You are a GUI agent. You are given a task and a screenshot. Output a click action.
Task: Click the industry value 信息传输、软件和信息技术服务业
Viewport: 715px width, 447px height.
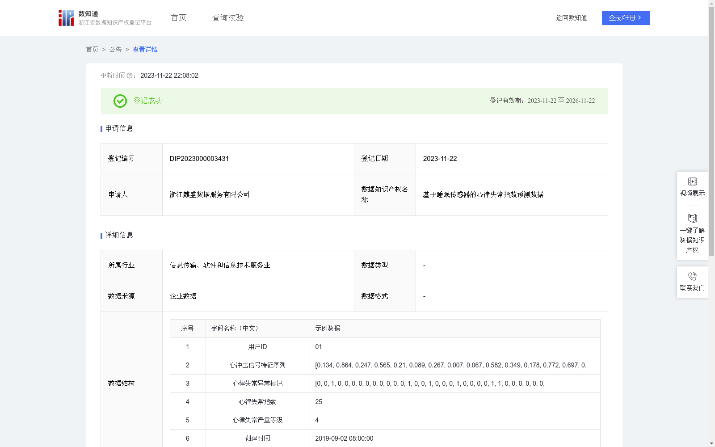pos(220,266)
